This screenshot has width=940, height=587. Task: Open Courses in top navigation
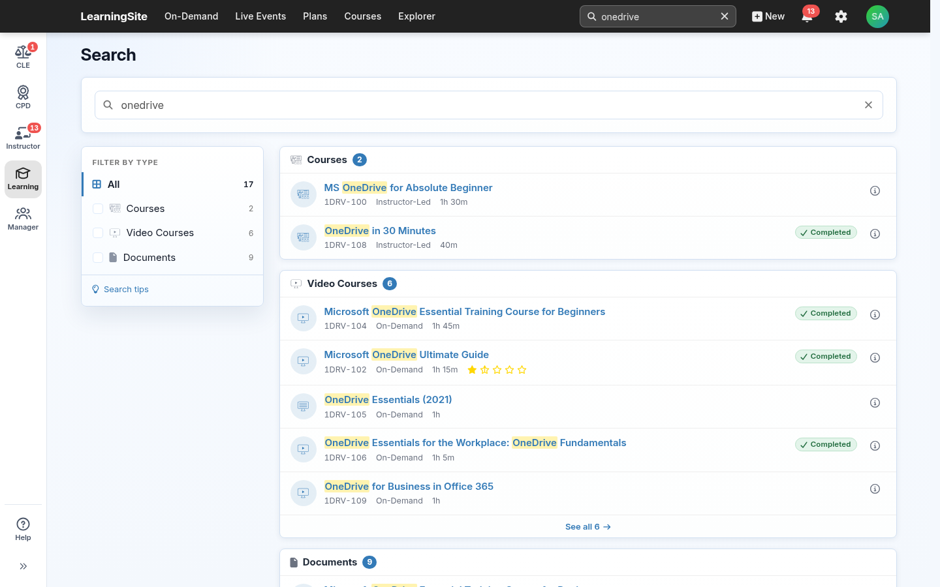(362, 16)
